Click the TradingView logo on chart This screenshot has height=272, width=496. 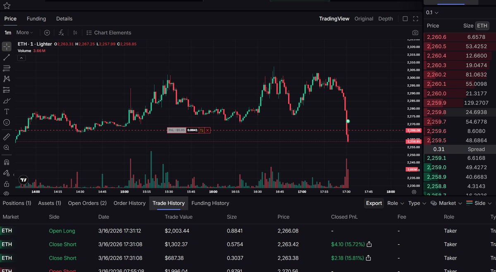[24, 180]
